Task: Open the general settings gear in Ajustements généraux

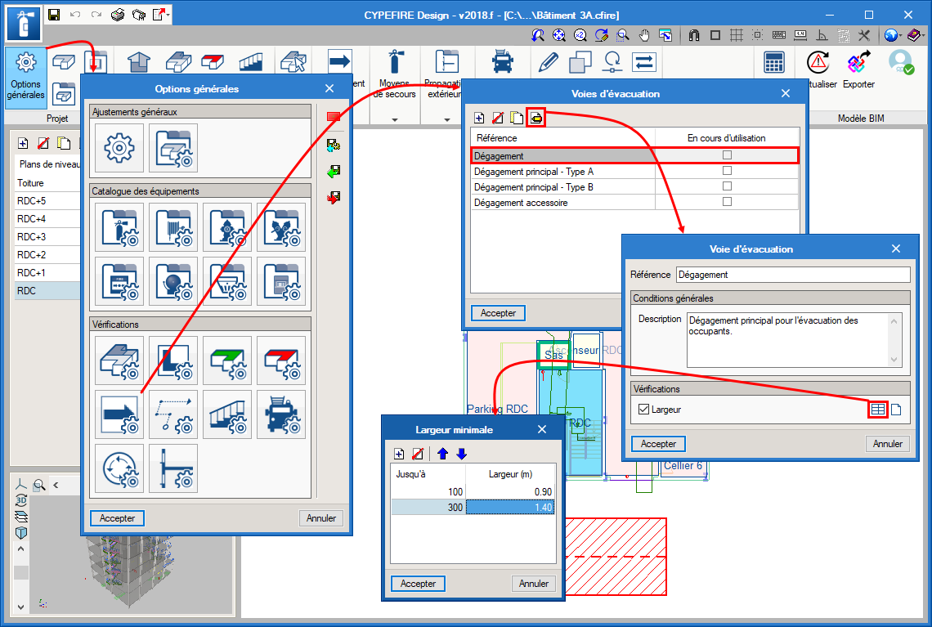Action: pyautogui.click(x=119, y=148)
